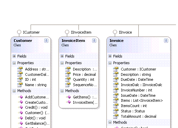This screenshot has height=128, width=178.
Task: Click the CustomerDal property icon
Action: pos(20,74)
